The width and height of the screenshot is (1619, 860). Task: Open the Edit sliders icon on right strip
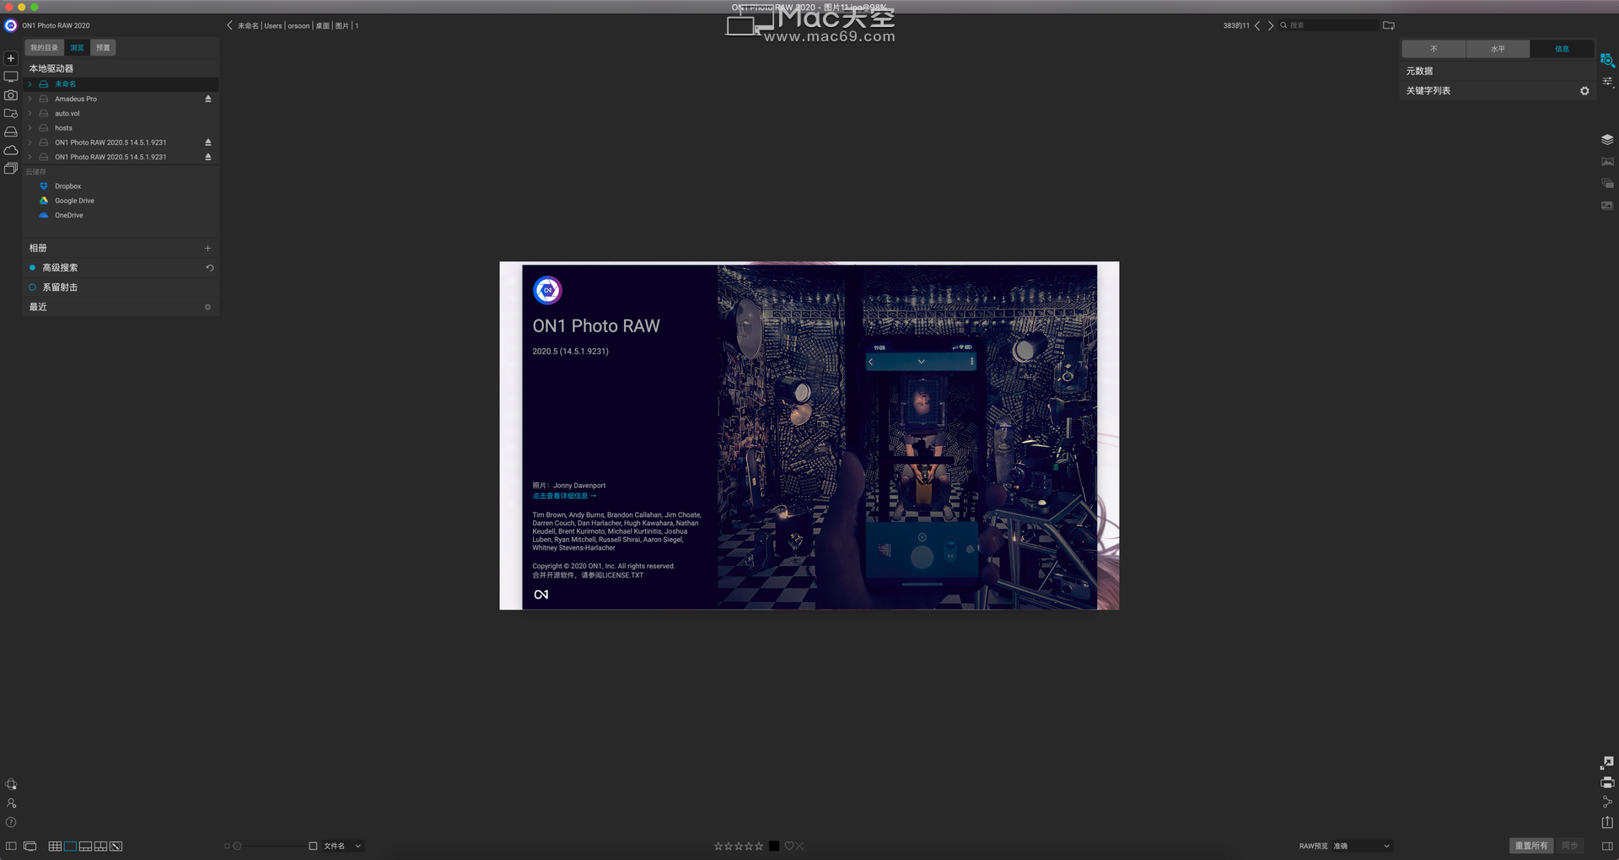pyautogui.click(x=1607, y=82)
